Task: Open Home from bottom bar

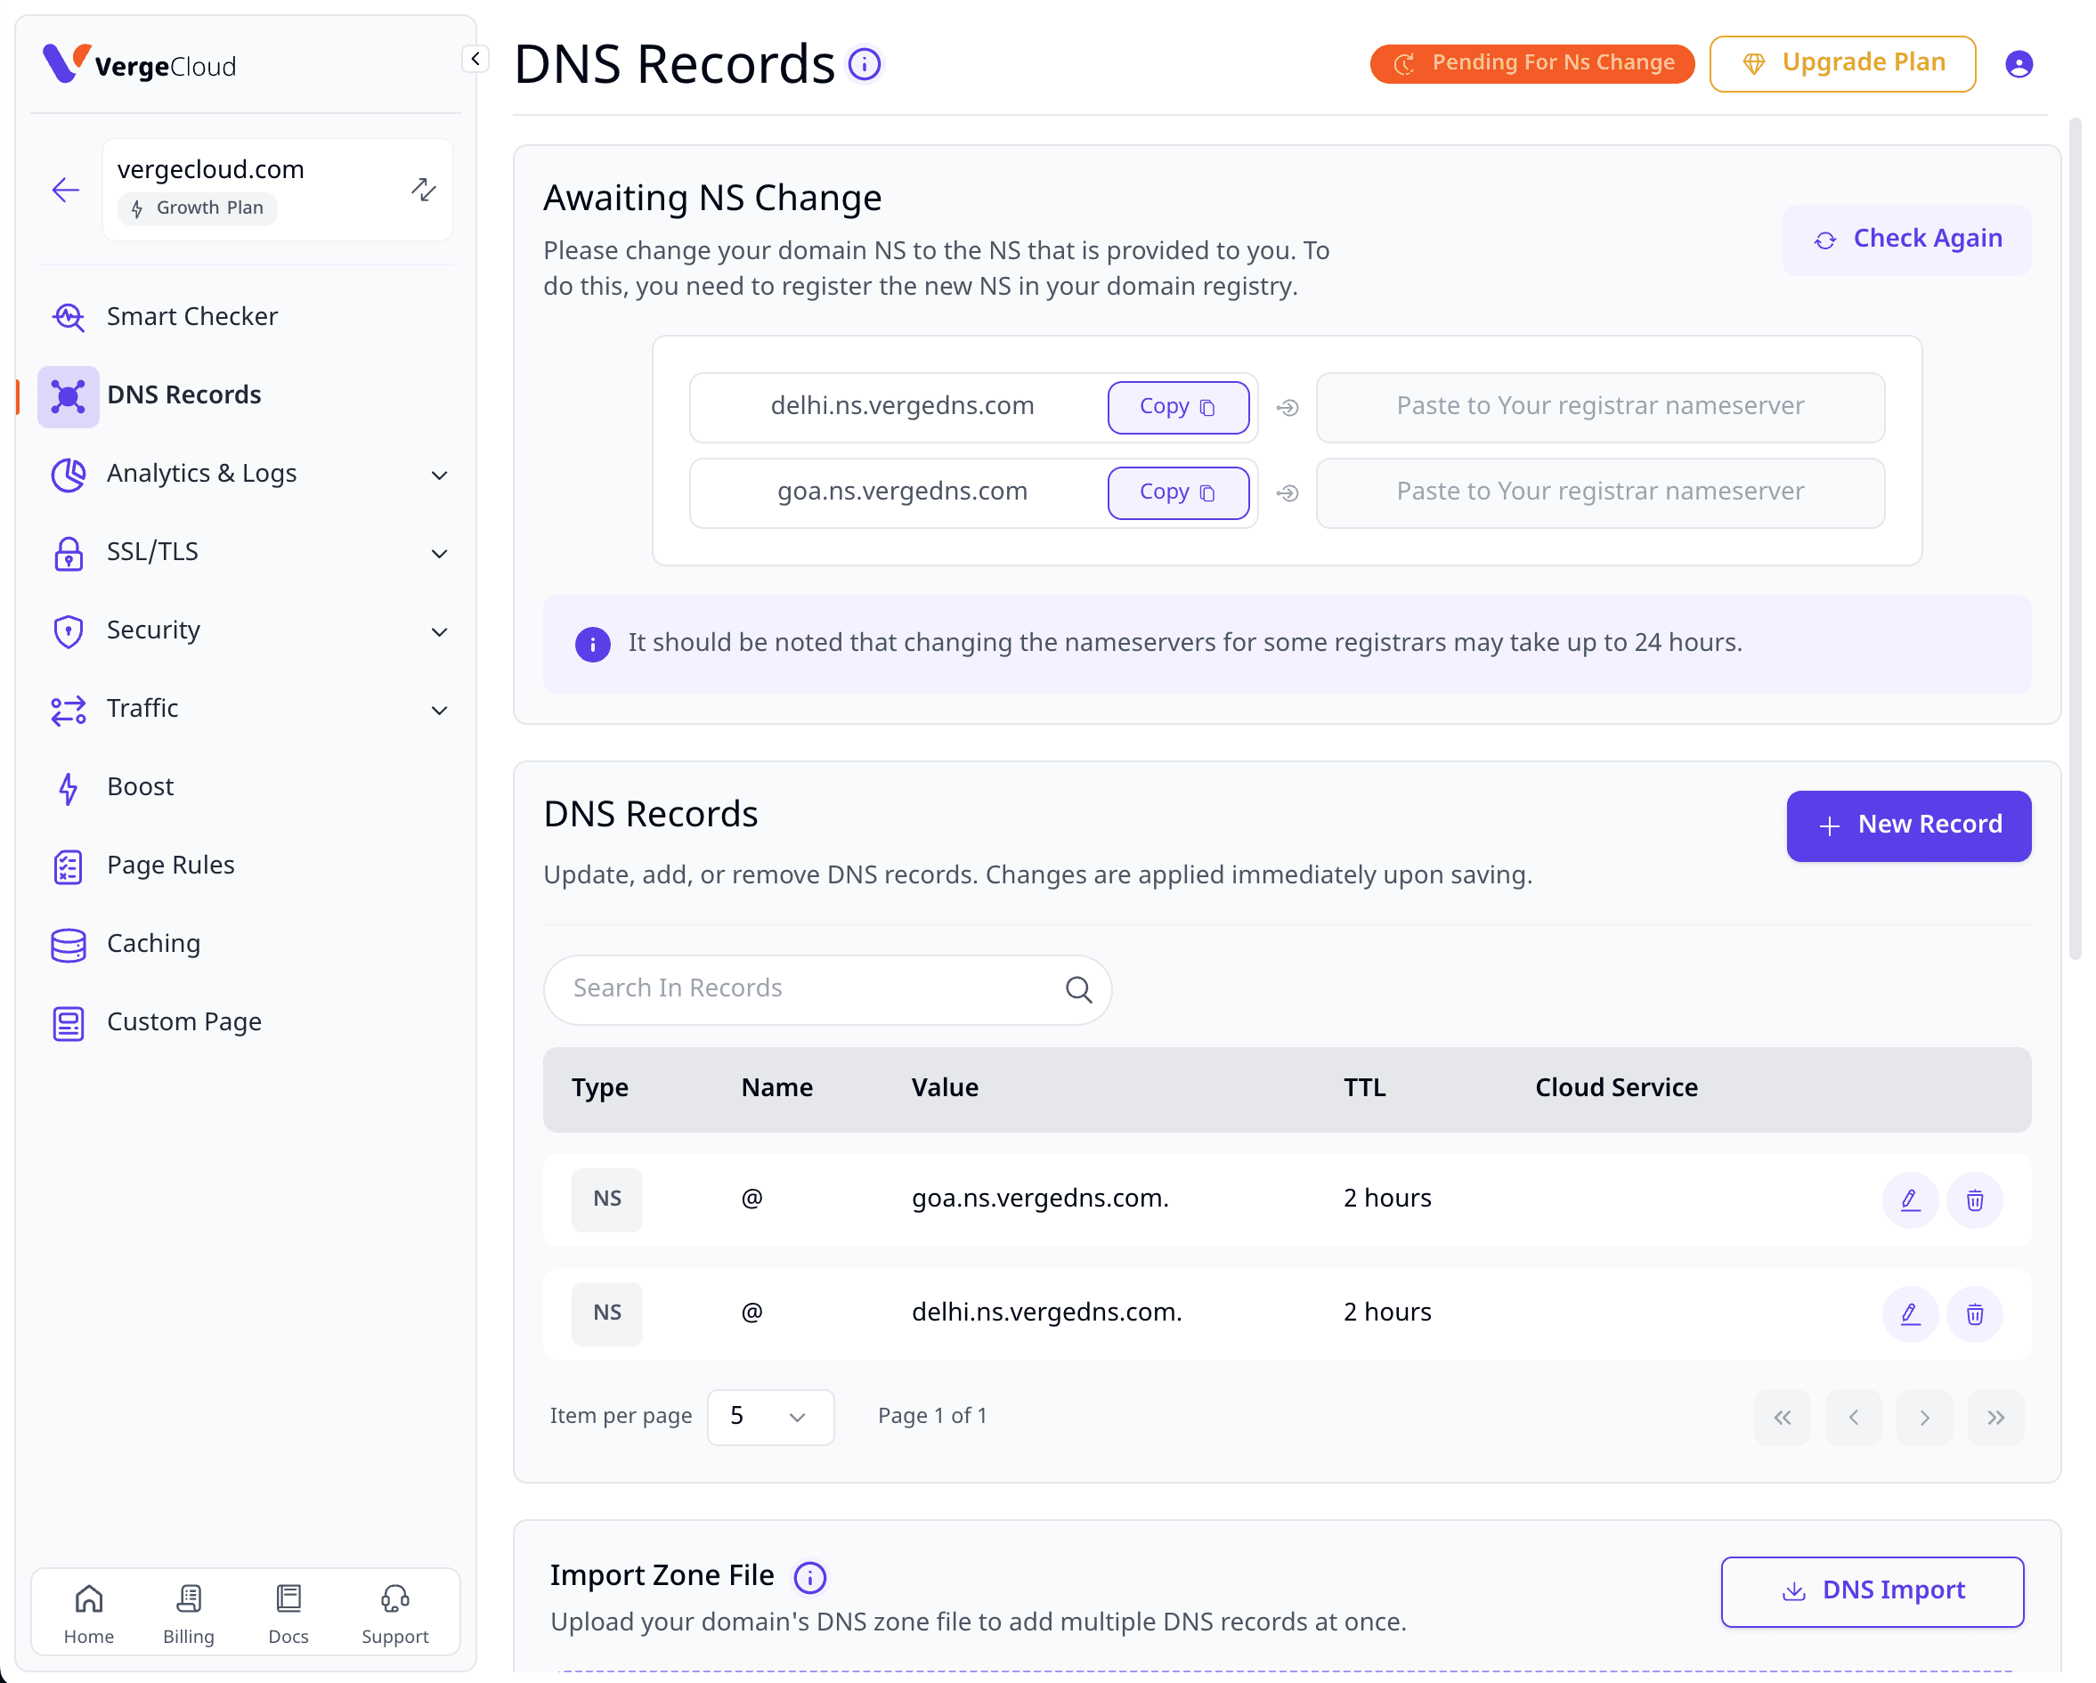Action: (x=88, y=1613)
